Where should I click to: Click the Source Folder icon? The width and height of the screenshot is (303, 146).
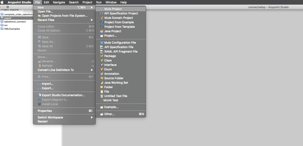point(102,78)
